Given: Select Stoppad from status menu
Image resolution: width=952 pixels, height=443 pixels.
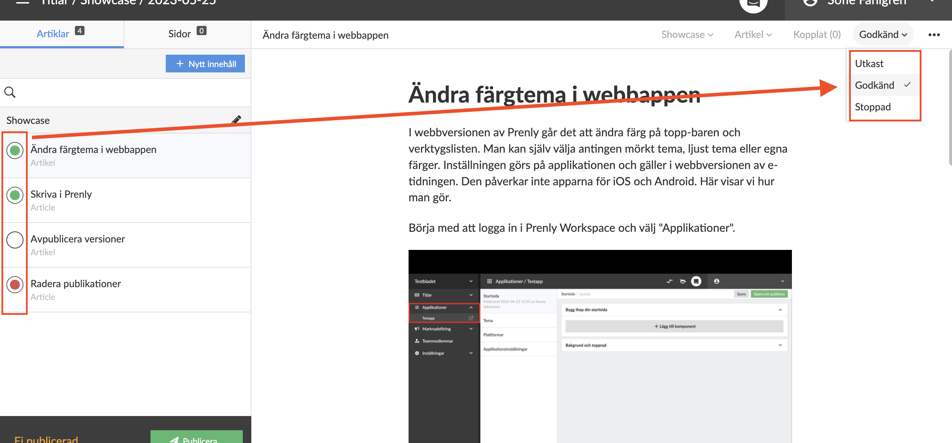Looking at the screenshot, I should tap(872, 107).
